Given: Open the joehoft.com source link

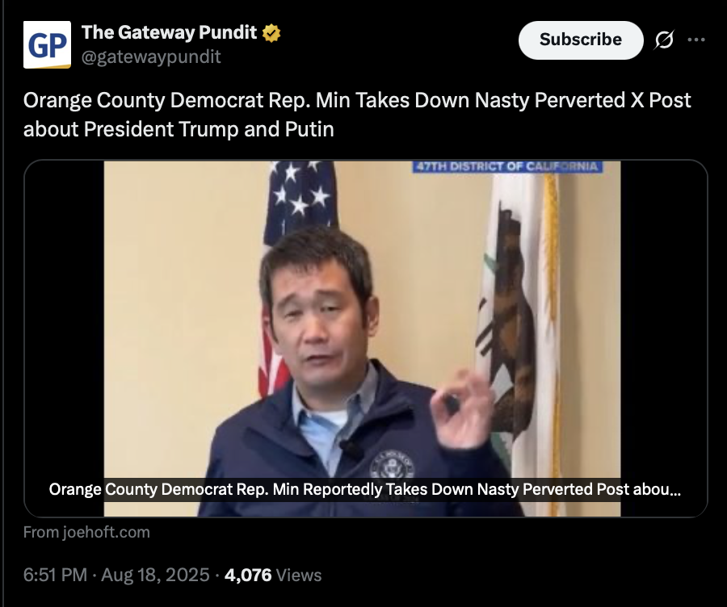Looking at the screenshot, I should pos(86,532).
